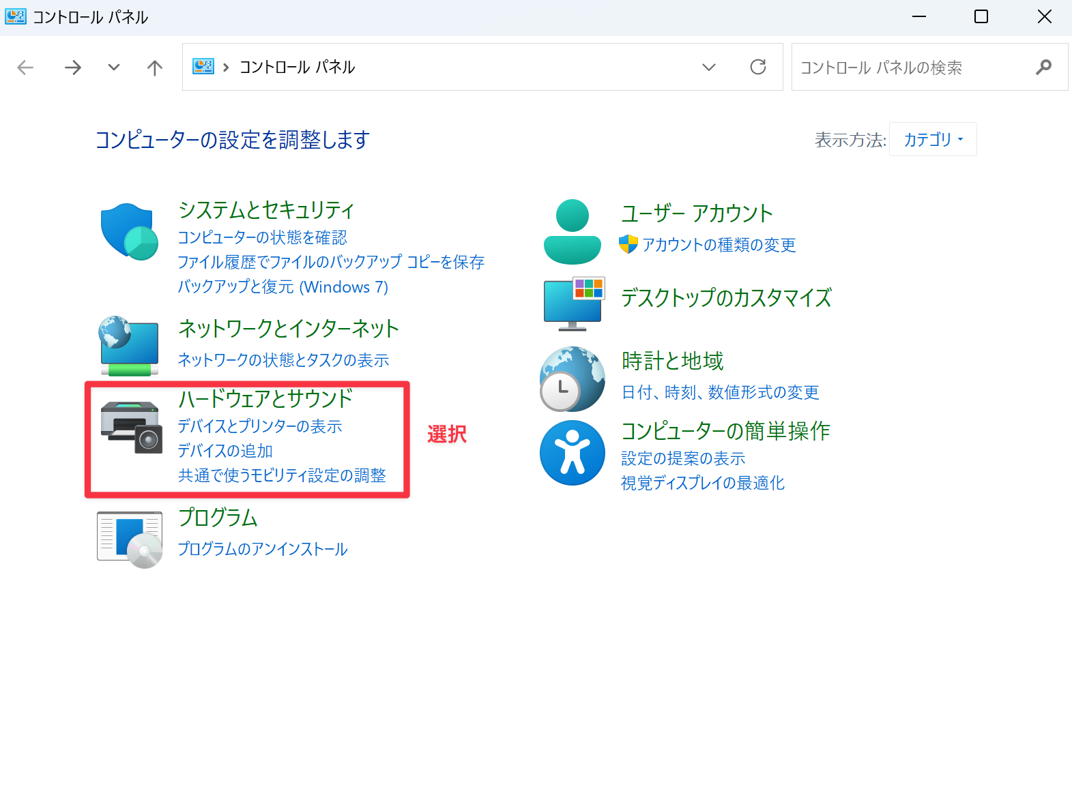Viewport: 1072px width, 802px height.
Task: Open the Desktop Customization monitor icon
Action: 573,303
